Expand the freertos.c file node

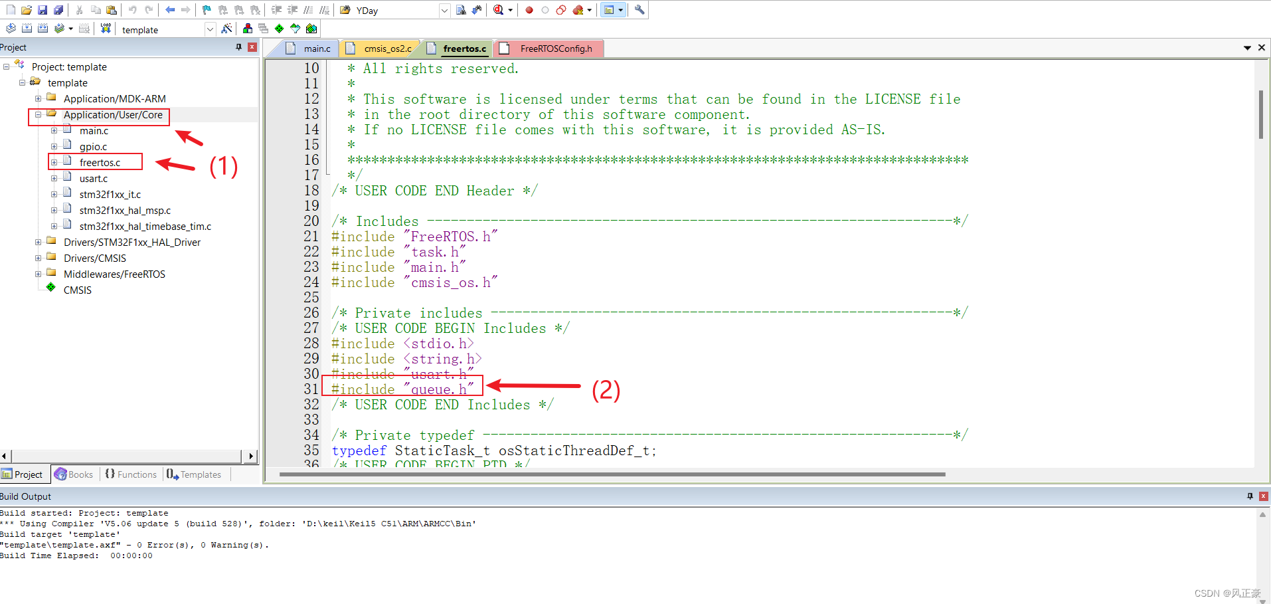click(54, 163)
